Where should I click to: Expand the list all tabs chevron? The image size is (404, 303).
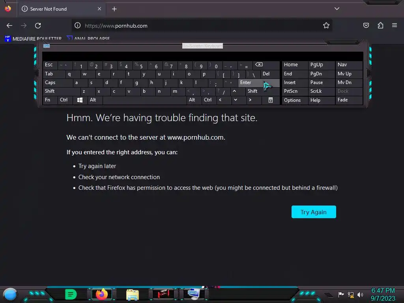coord(337,9)
